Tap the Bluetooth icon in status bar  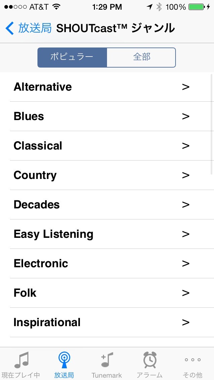pos(159,7)
